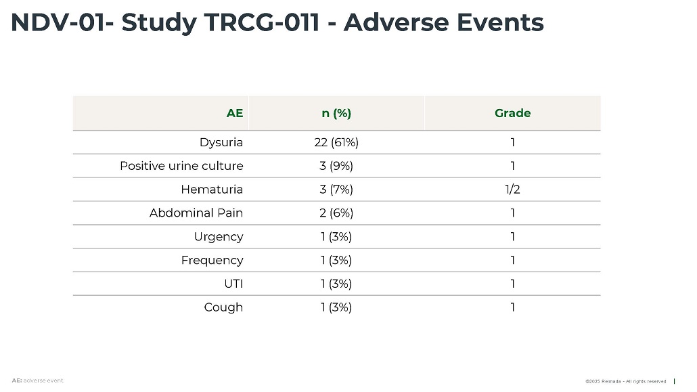Viewport: 697px width, 392px height.
Task: Click the 'Dysuria' row label
Action: coord(221,142)
